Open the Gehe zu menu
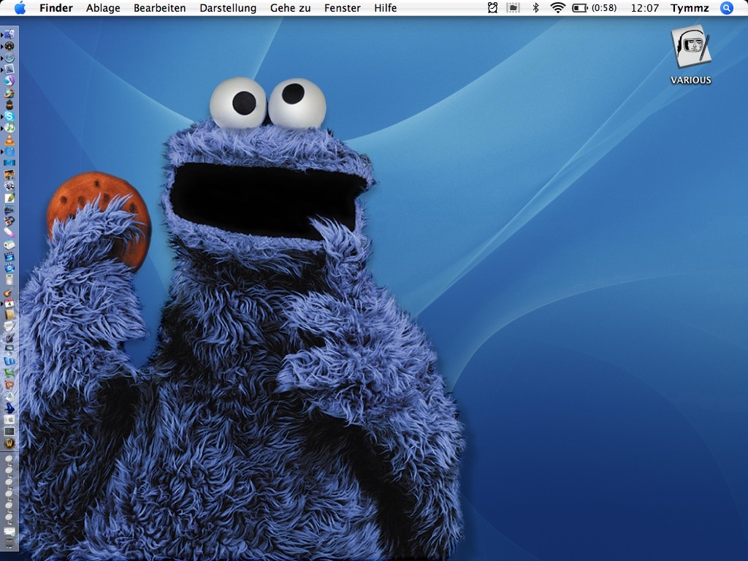This screenshot has height=561, width=748. click(x=290, y=8)
